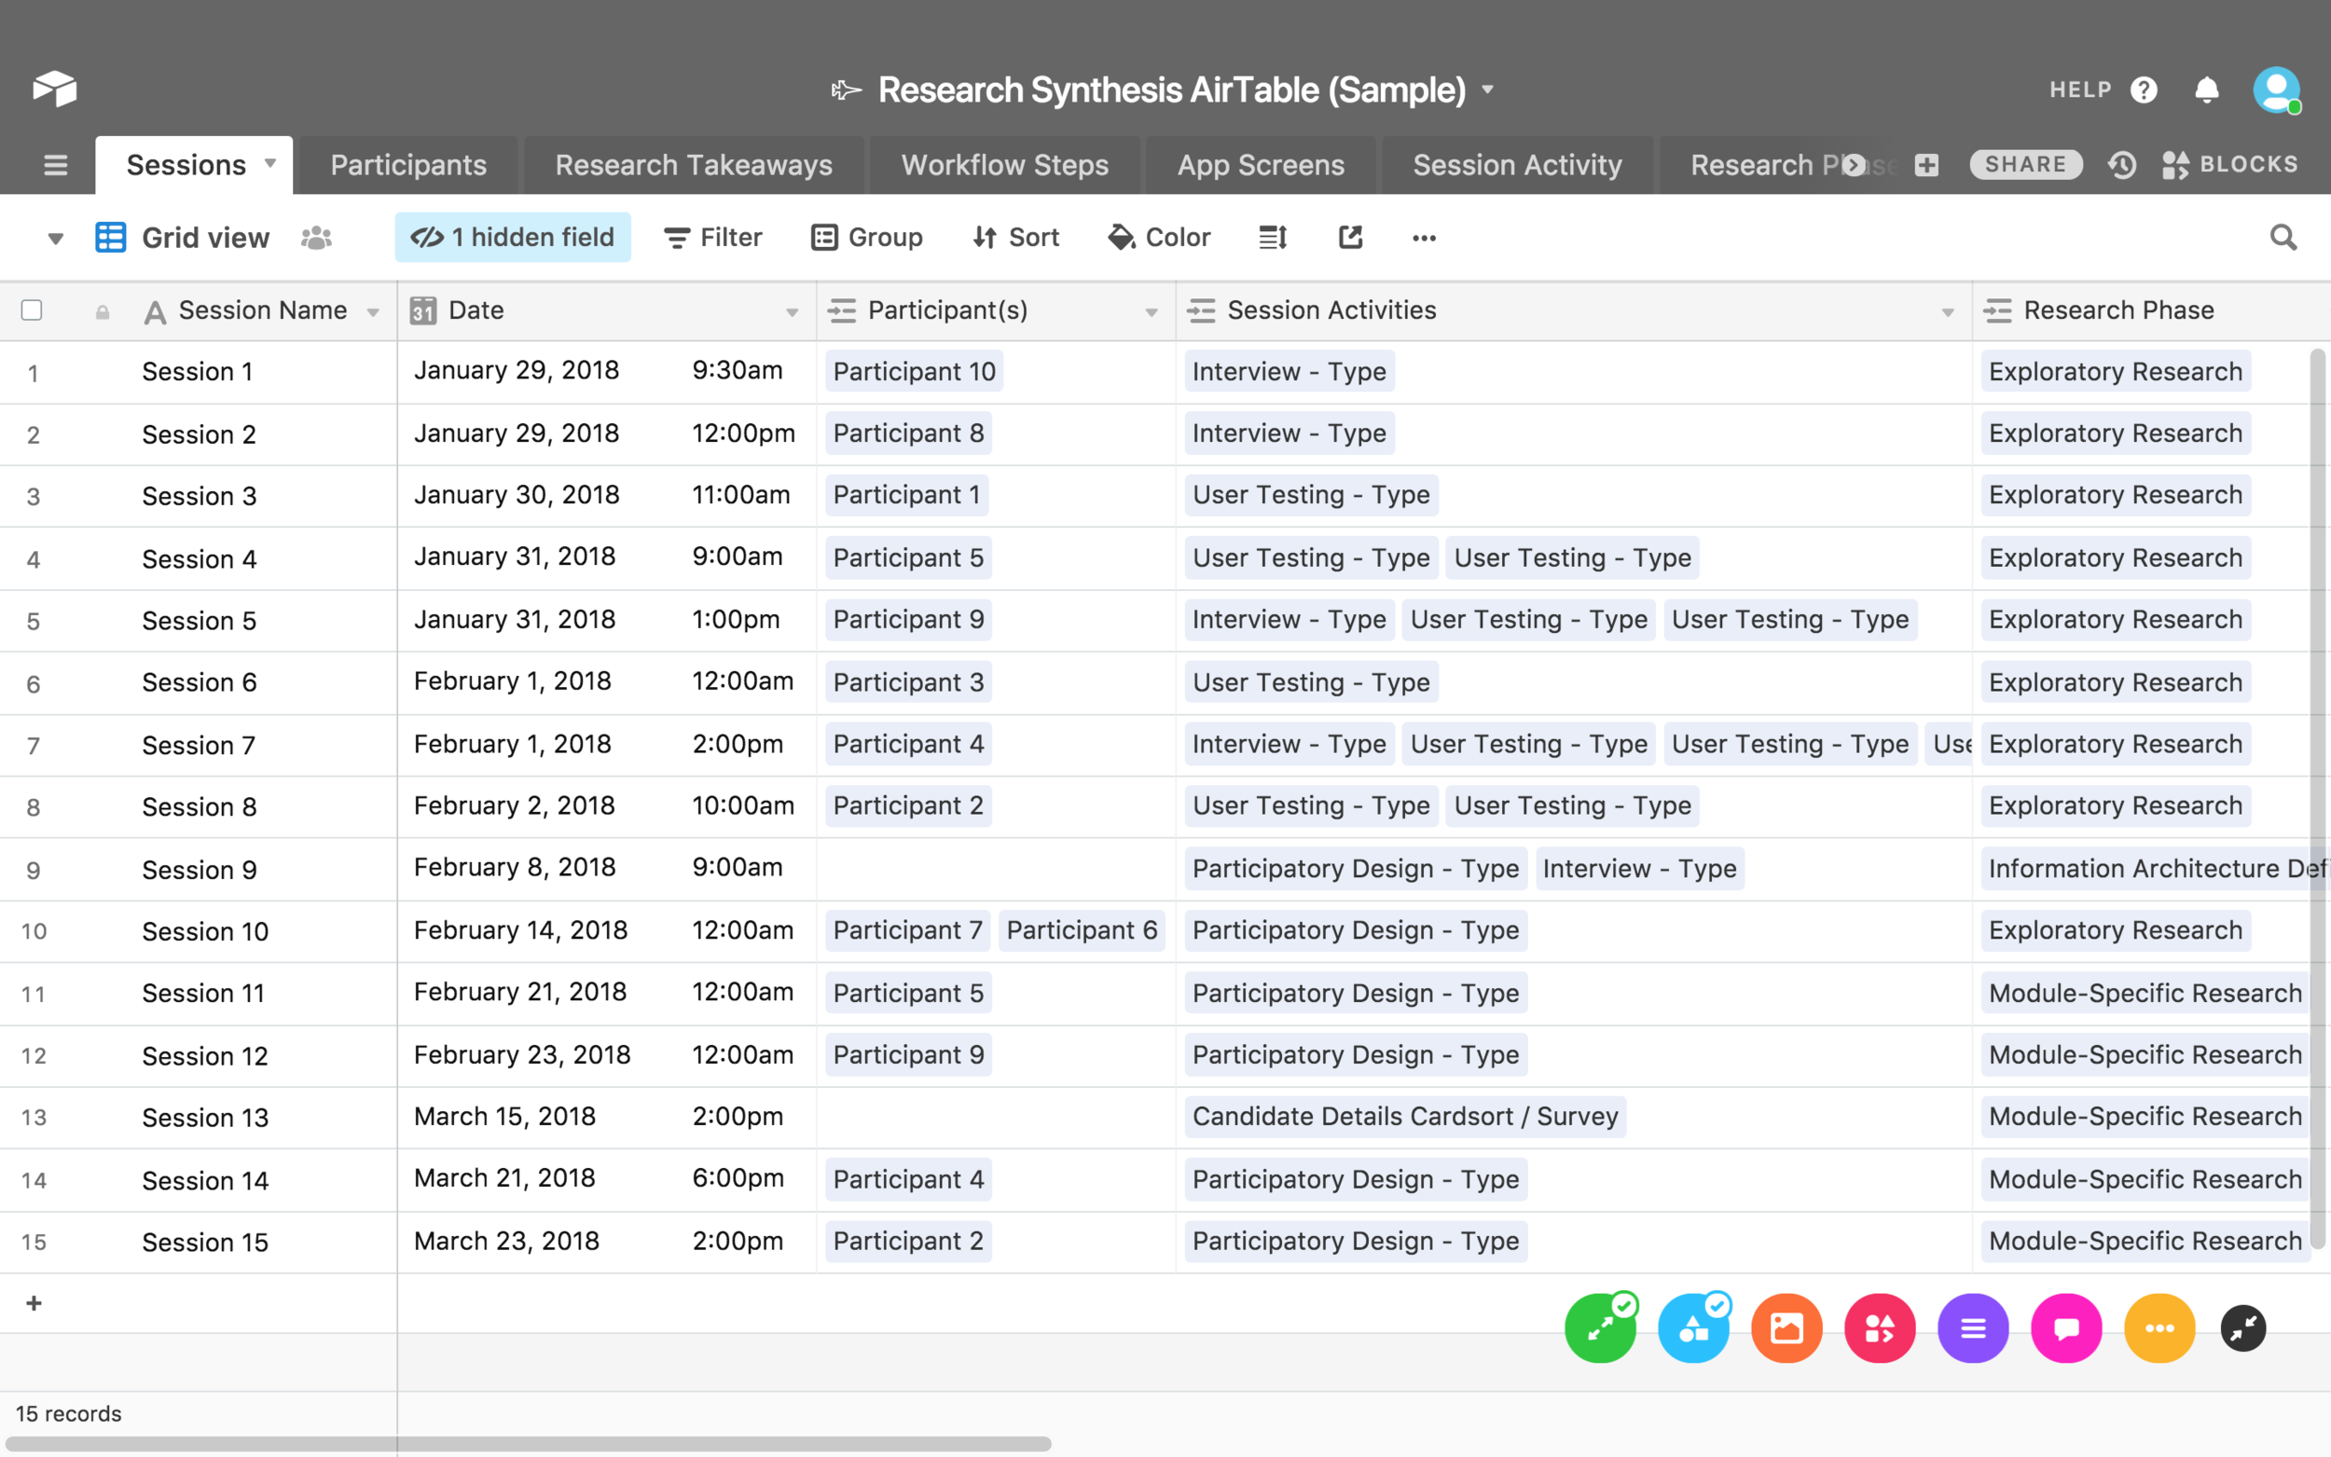
Task: Click the Research Phase column header
Action: coord(2151,310)
